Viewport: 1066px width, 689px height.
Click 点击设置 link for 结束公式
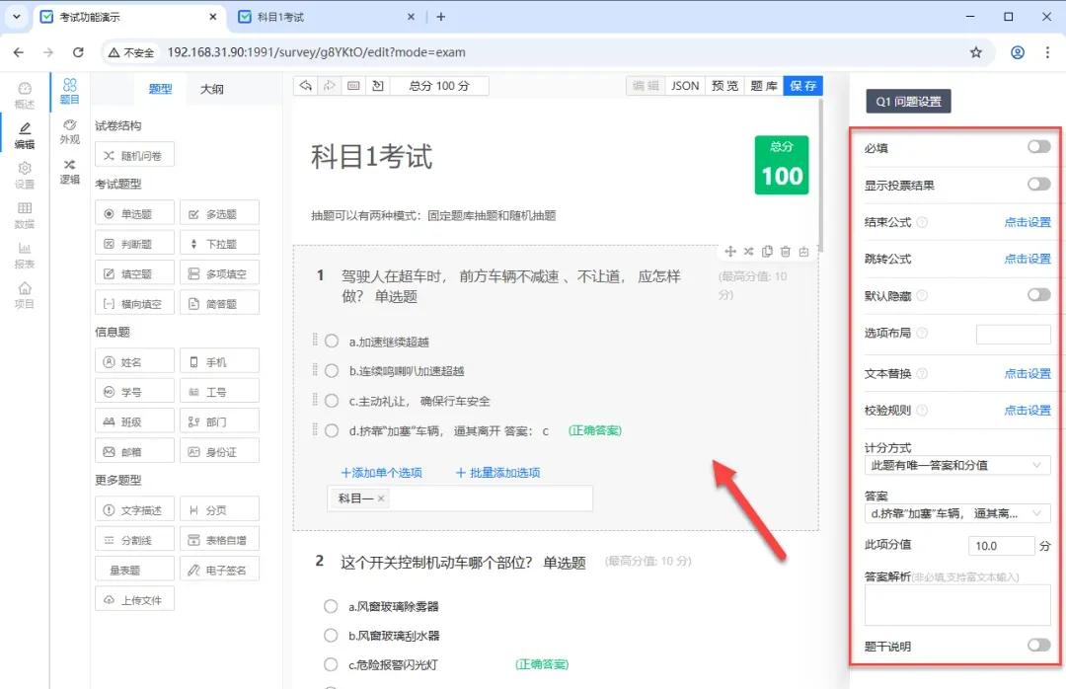(1027, 222)
